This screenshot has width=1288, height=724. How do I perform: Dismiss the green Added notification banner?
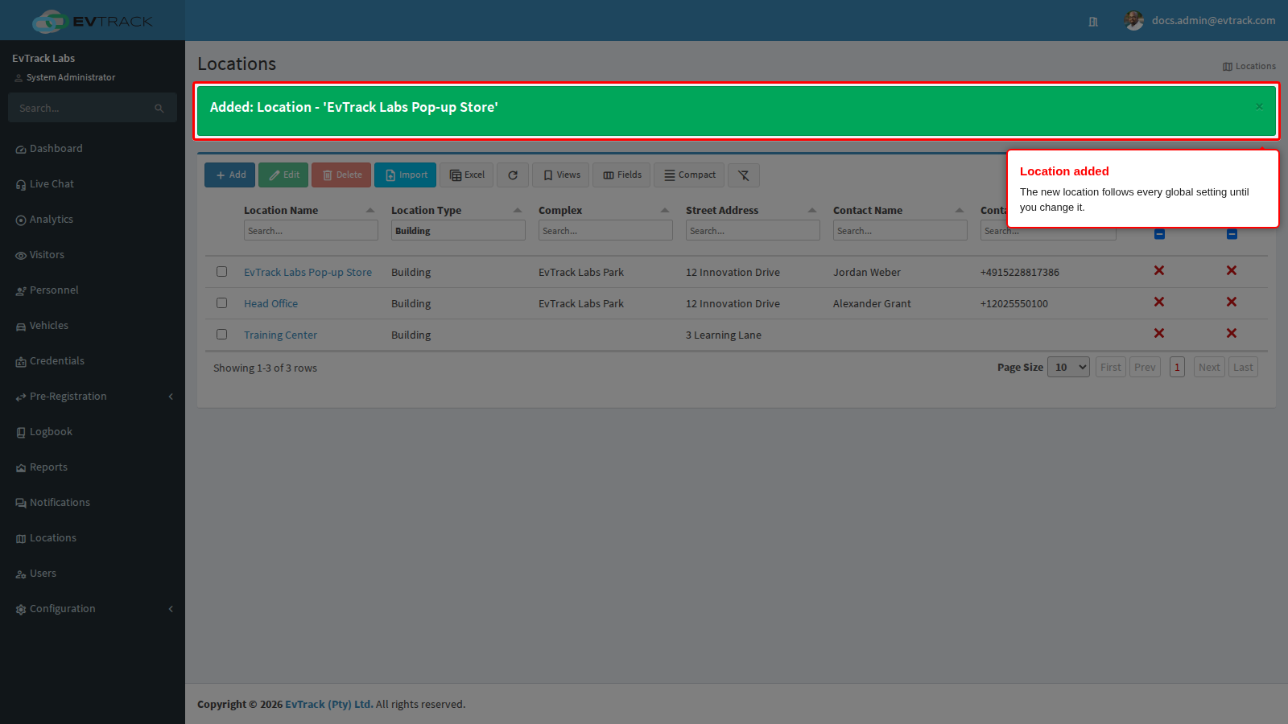click(1259, 106)
